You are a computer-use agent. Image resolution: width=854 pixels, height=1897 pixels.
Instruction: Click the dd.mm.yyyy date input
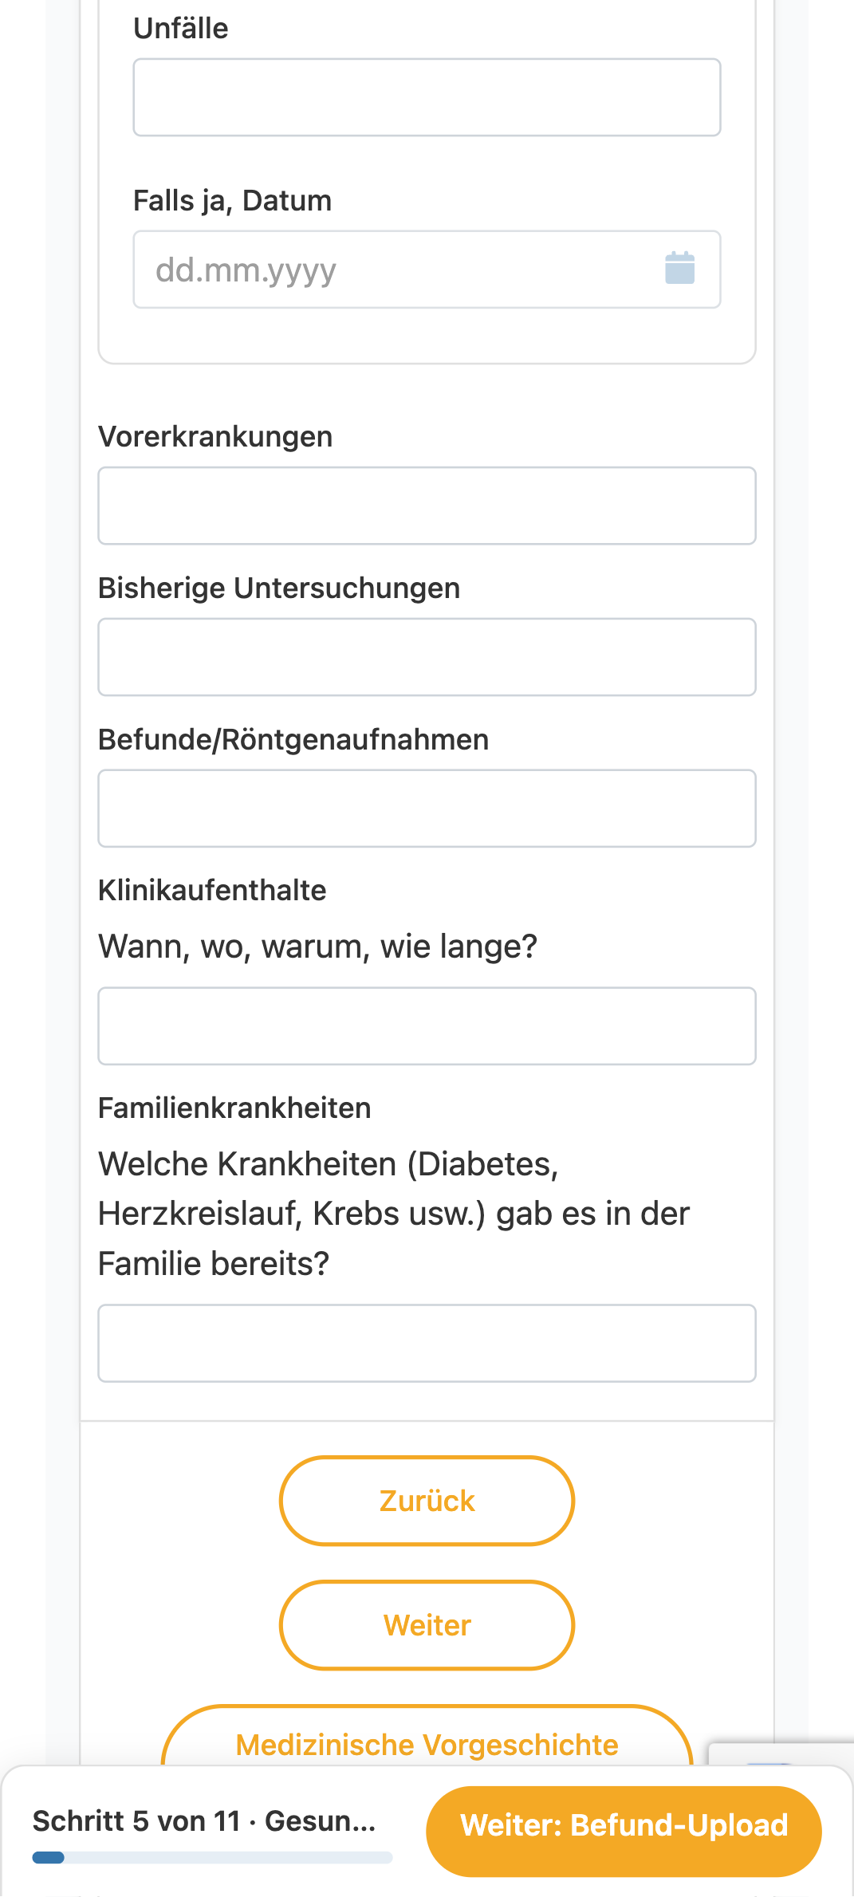click(x=427, y=270)
